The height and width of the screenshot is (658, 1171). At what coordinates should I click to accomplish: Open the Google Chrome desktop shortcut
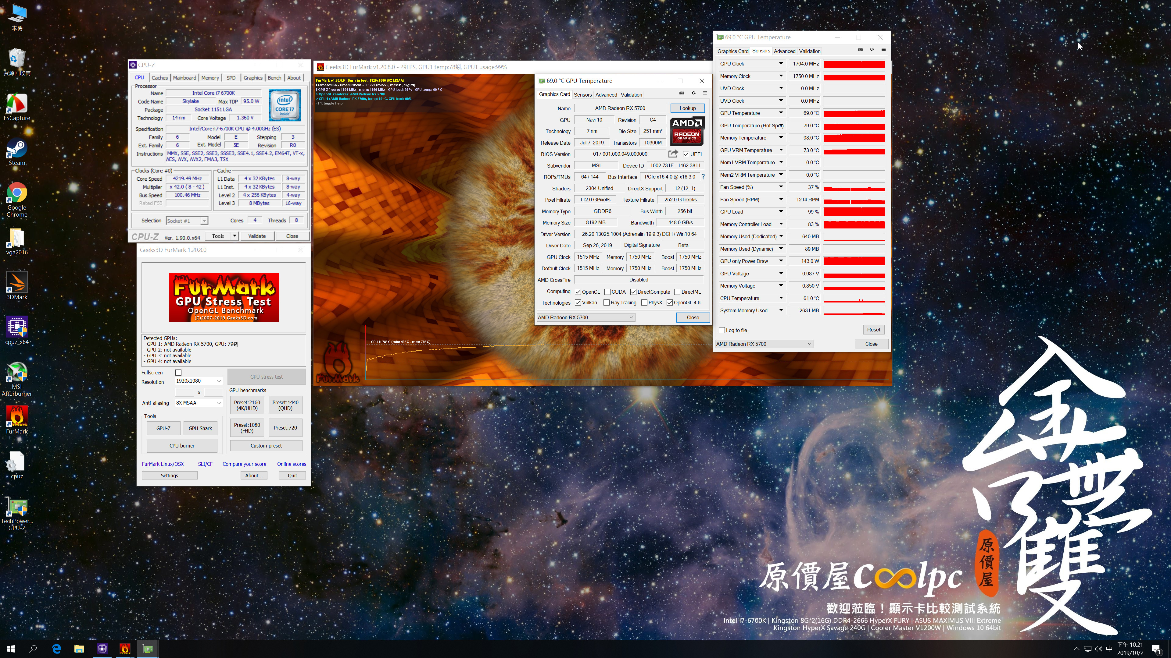pyautogui.click(x=17, y=200)
